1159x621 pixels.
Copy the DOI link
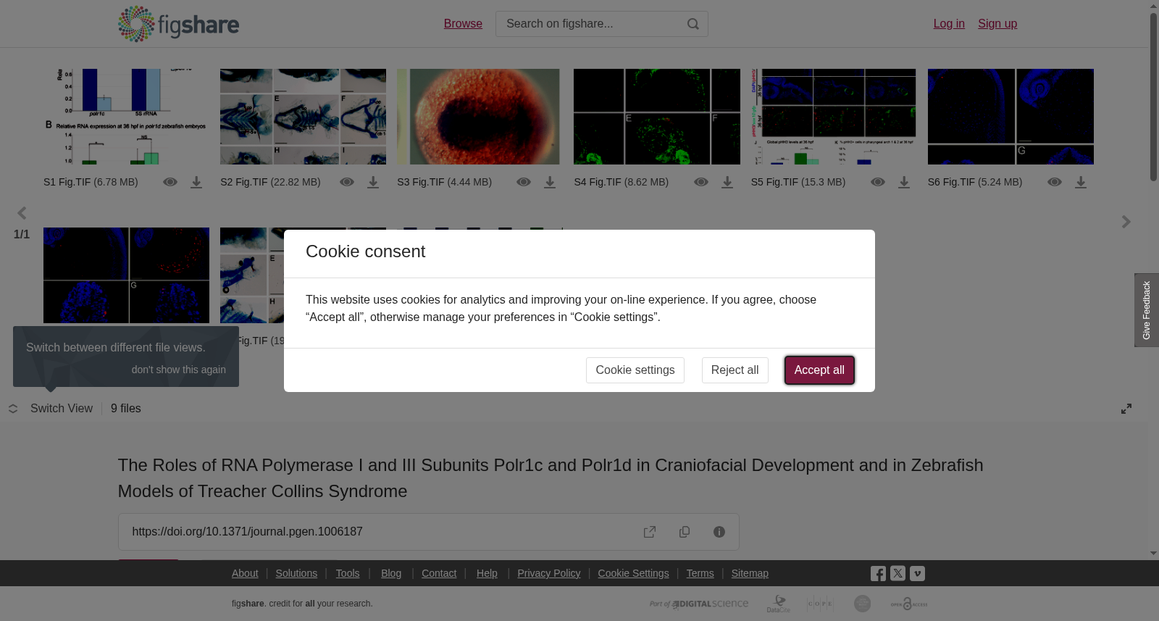click(x=685, y=532)
